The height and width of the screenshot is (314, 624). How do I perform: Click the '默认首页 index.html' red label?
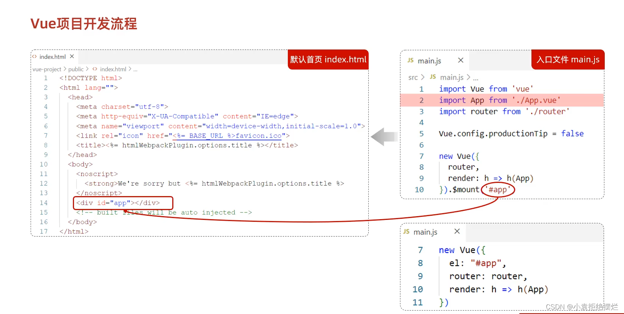tap(328, 59)
